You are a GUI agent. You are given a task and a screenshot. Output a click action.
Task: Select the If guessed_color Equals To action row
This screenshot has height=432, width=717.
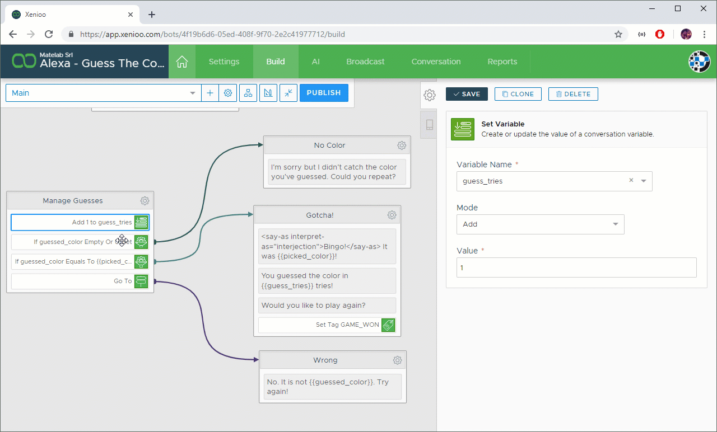point(80,261)
